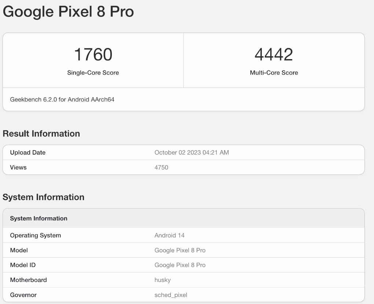
Task: Click the Views row label
Action: (x=18, y=167)
